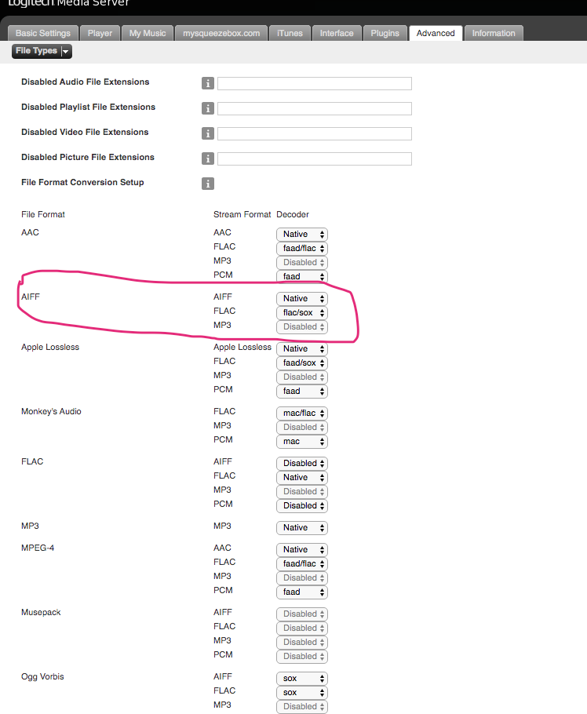Open MPEG-4 to PCM faad dropdown
Screen dimensions: 587x714
pyautogui.click(x=302, y=592)
